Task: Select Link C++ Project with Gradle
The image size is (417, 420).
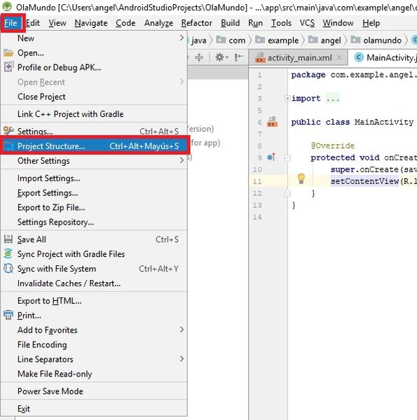Action: coord(94,114)
